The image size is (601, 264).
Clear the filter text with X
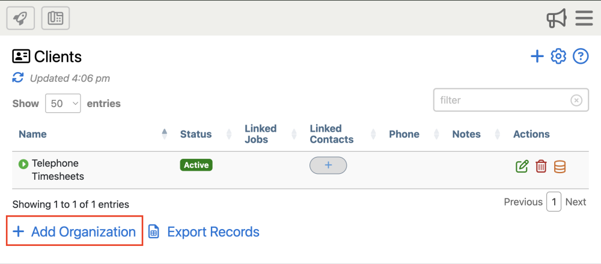(x=576, y=100)
